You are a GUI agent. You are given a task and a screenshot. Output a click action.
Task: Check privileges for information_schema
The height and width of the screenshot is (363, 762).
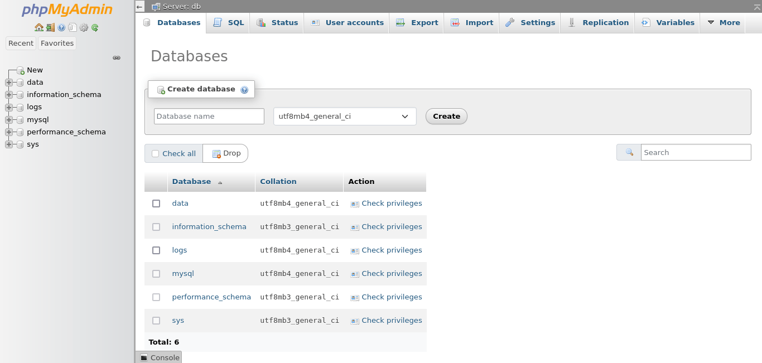(386, 227)
